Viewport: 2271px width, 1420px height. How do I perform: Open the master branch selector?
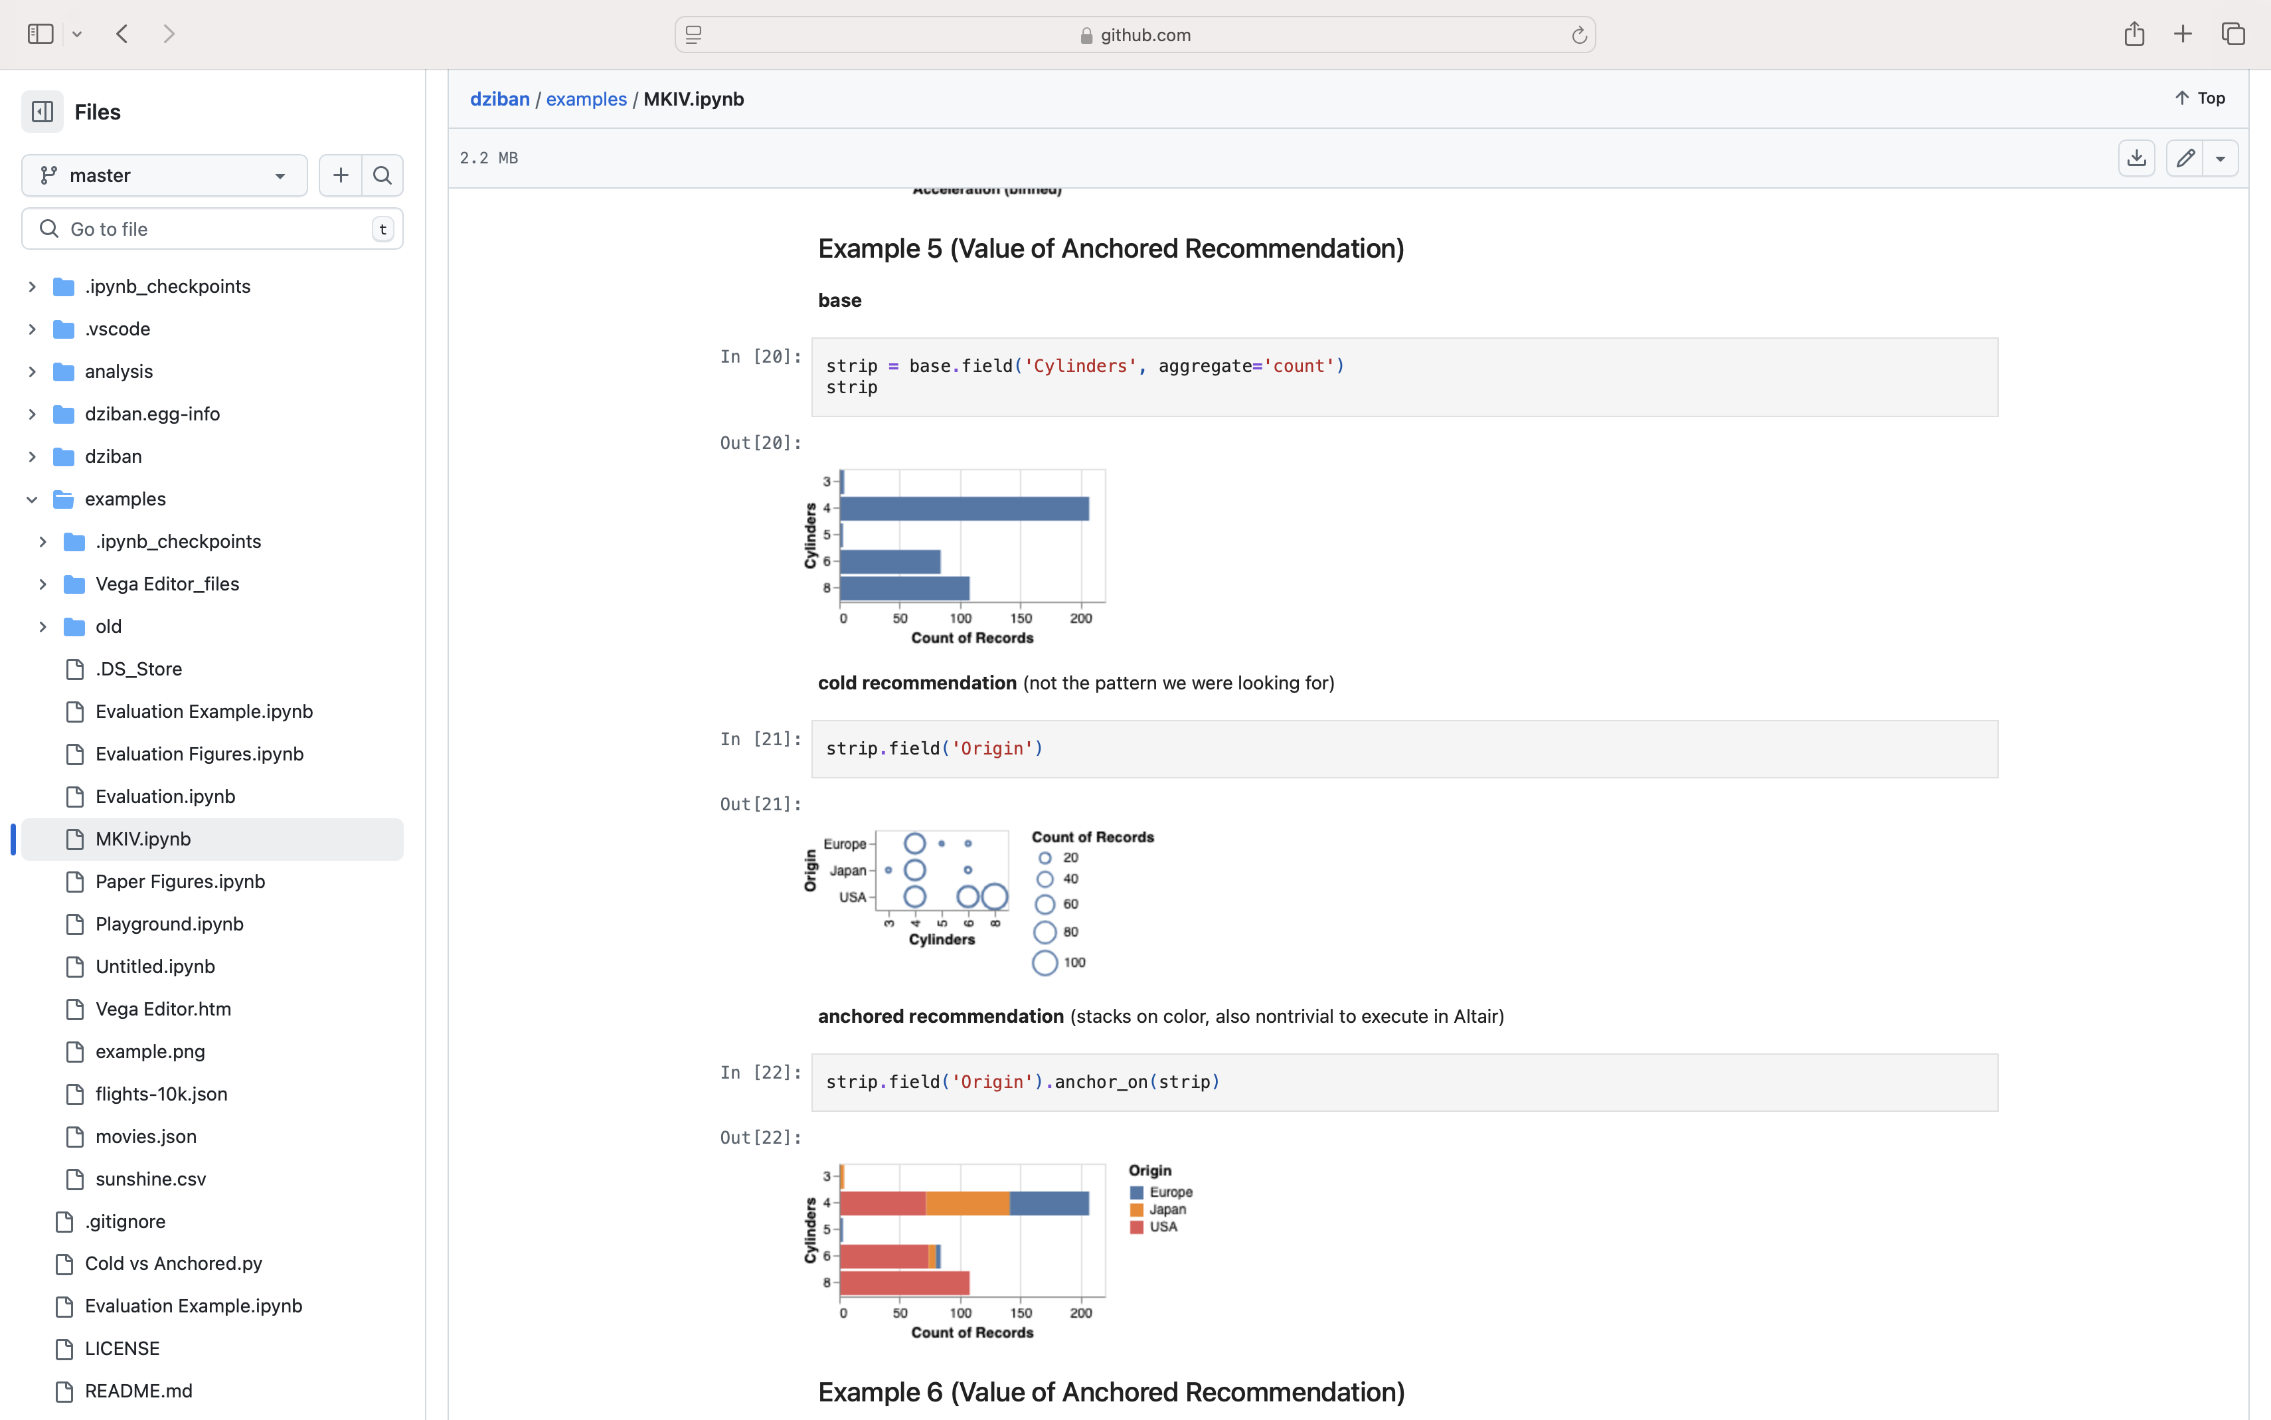[163, 175]
